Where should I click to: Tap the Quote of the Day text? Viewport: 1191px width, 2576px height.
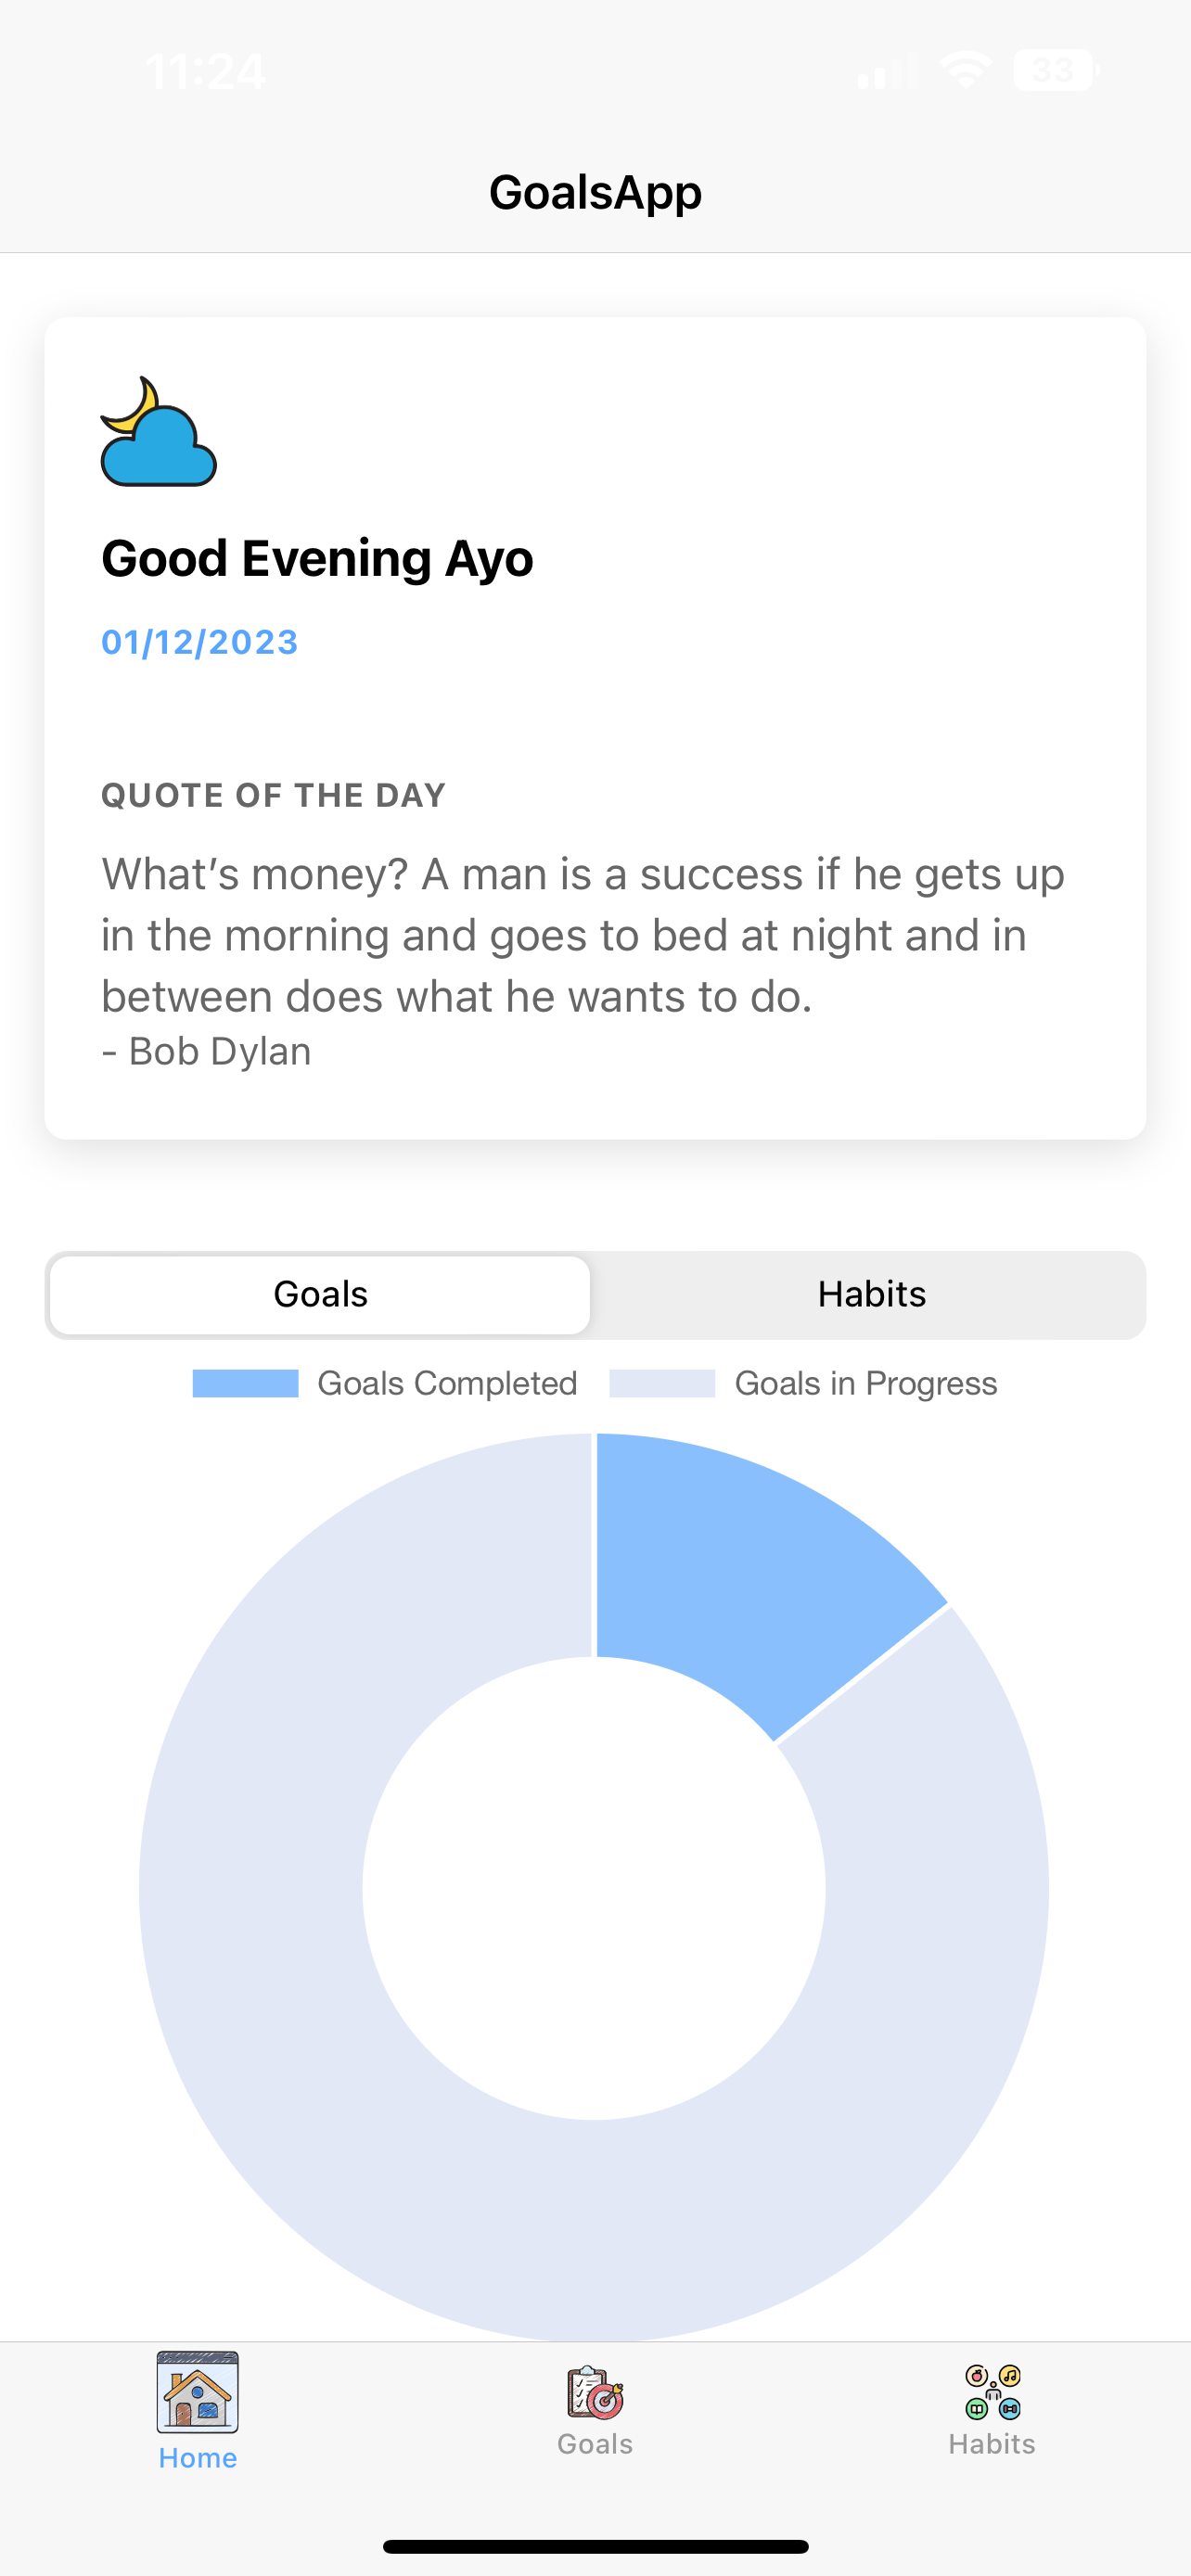coord(274,795)
